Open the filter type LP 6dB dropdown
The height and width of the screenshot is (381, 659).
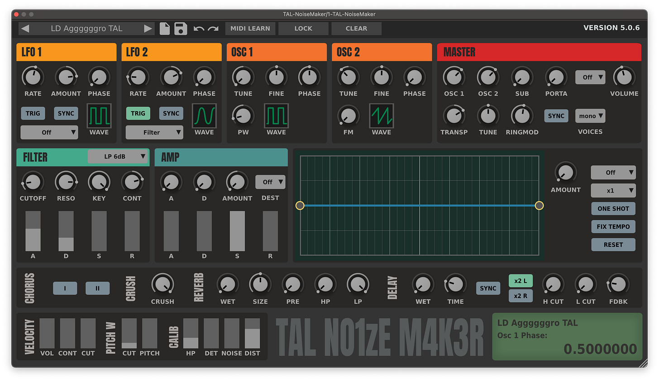point(118,156)
